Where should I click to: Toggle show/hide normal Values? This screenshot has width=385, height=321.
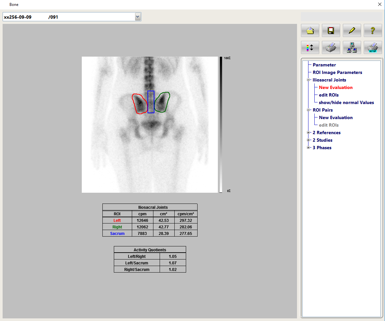coord(346,102)
